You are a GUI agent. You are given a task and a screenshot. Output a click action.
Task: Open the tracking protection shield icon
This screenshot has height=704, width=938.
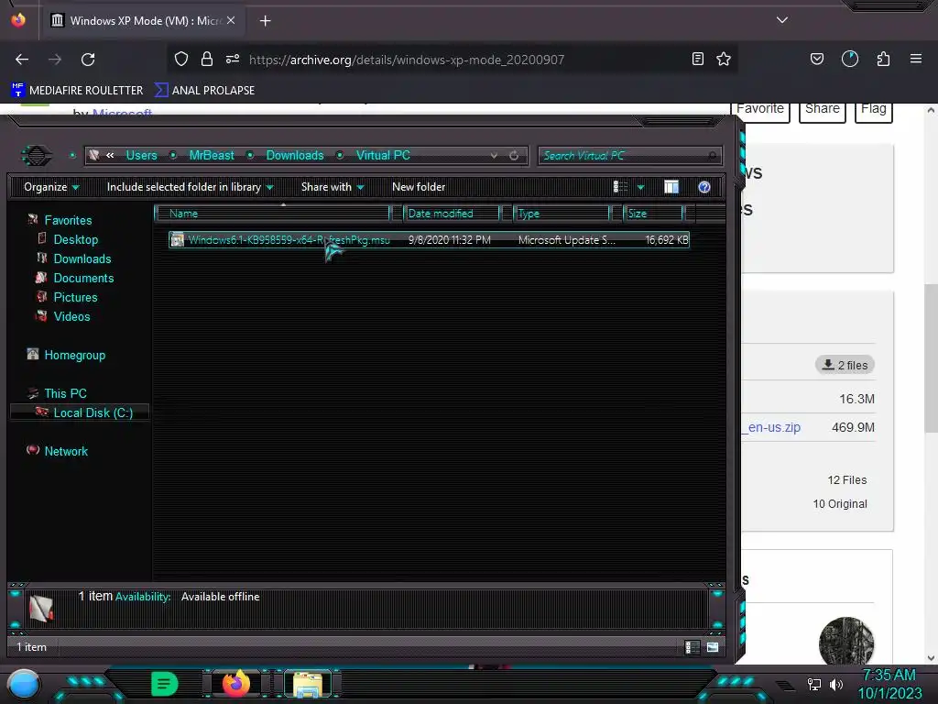pyautogui.click(x=181, y=59)
